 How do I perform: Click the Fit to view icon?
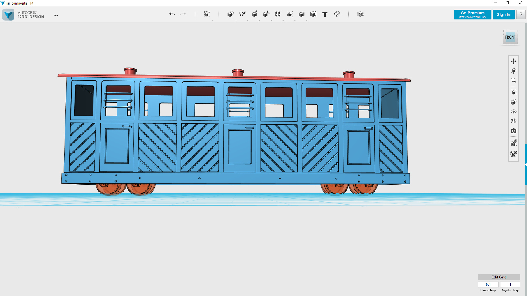(x=513, y=92)
